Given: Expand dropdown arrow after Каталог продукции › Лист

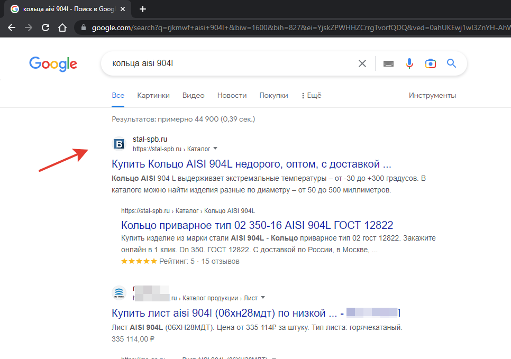Looking at the screenshot, I should point(263,297).
